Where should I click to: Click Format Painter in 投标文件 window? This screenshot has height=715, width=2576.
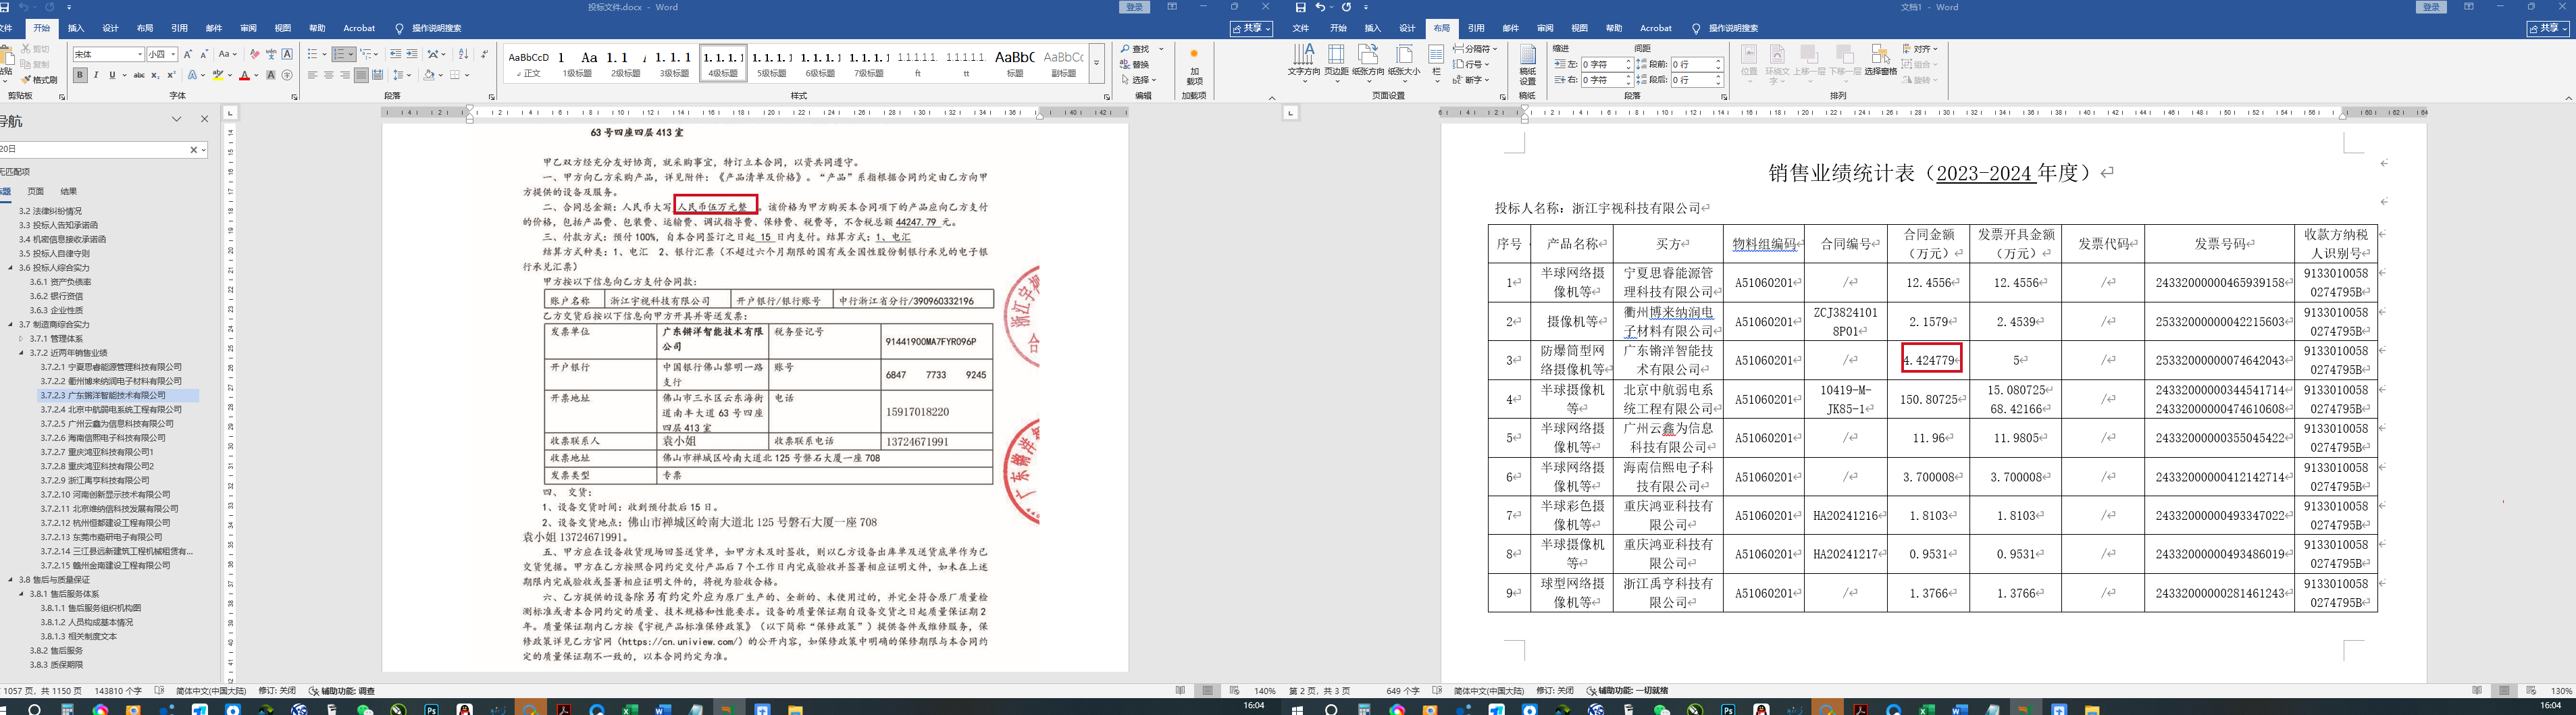(38, 80)
